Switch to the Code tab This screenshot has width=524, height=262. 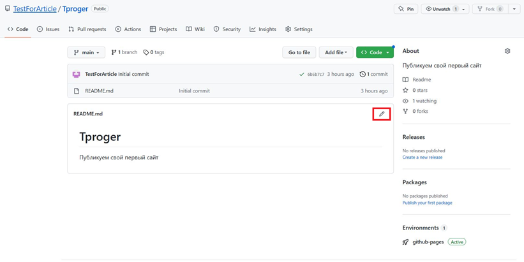18,29
